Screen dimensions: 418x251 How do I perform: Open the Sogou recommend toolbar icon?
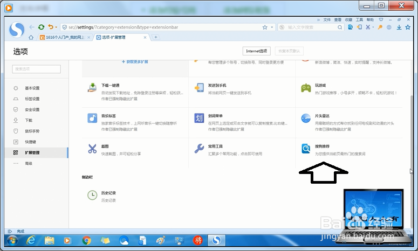click(350, 27)
